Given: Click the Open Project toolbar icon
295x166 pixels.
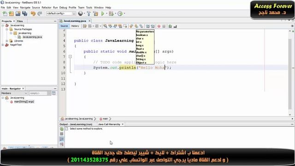Looking at the screenshot, I should (x=18, y=13).
